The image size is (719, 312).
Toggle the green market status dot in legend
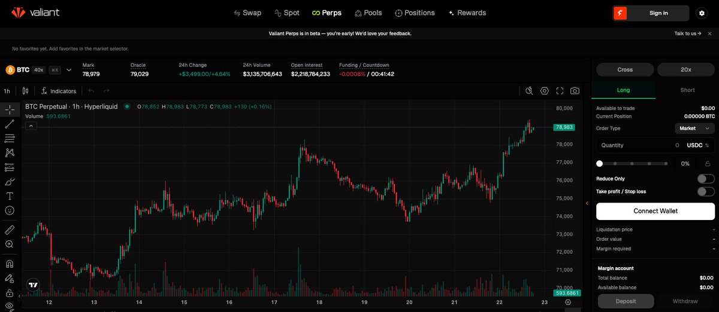(127, 106)
